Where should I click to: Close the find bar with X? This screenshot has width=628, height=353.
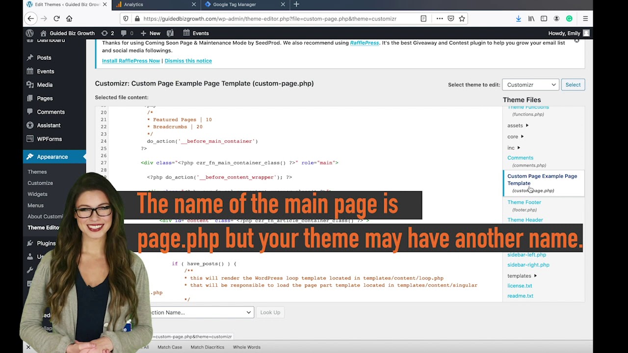[x=28, y=347]
